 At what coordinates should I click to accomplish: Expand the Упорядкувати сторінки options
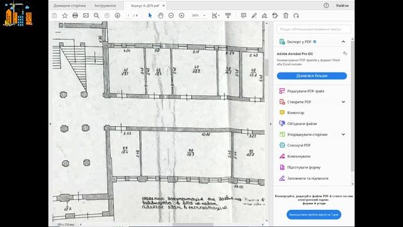(x=343, y=134)
